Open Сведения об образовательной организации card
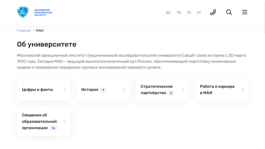 (x=43, y=122)
